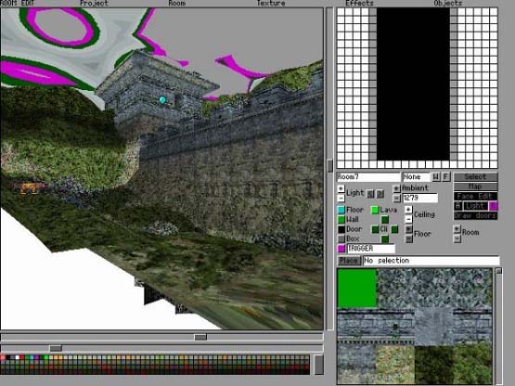The image size is (515, 386).
Task: Click the gray Box square
Action: (341, 238)
